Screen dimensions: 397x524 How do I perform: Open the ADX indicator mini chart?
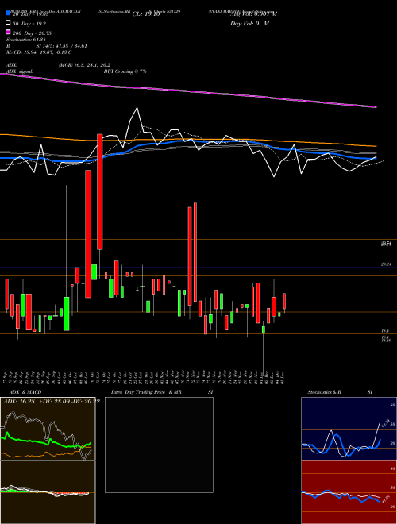pos(48,429)
